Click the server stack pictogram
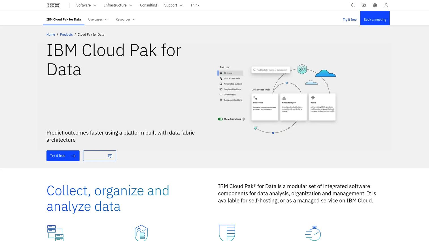The height and width of the screenshot is (241, 429). tap(55, 233)
